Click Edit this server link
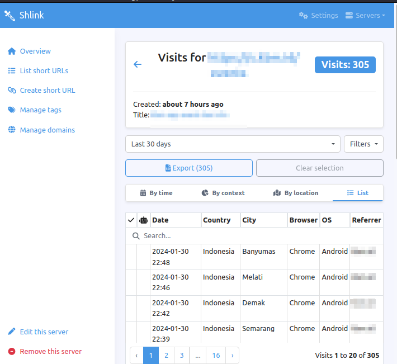This screenshot has height=364, width=397. coord(44,332)
